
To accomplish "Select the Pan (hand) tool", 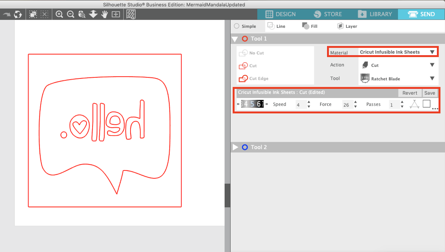I will coord(104,14).
